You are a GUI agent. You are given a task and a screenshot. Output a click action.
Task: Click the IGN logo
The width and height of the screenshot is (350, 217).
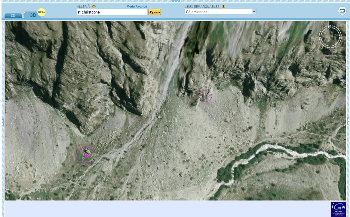coord(338,209)
